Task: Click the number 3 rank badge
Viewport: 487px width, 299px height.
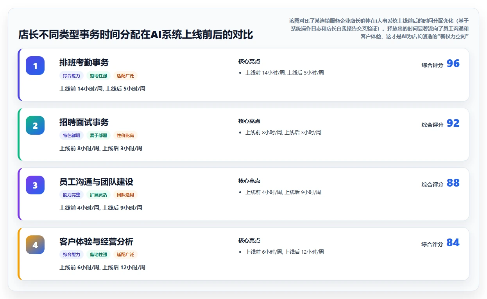Action: click(x=35, y=185)
